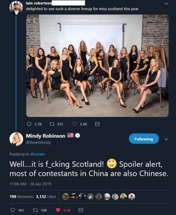Click reply icon on iain robertson's tweet
Image resolution: width=176 pixels, height=215 pixels.
[x=29, y=124]
